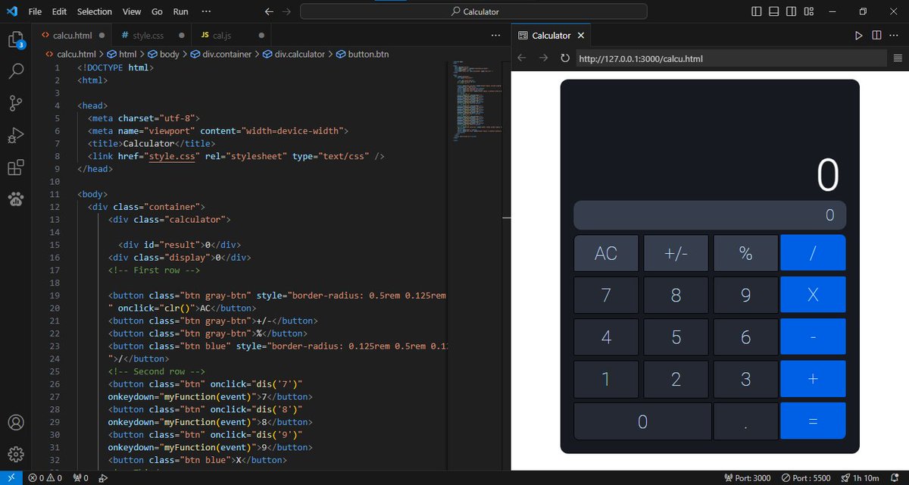Open the Selection menu

point(95,11)
